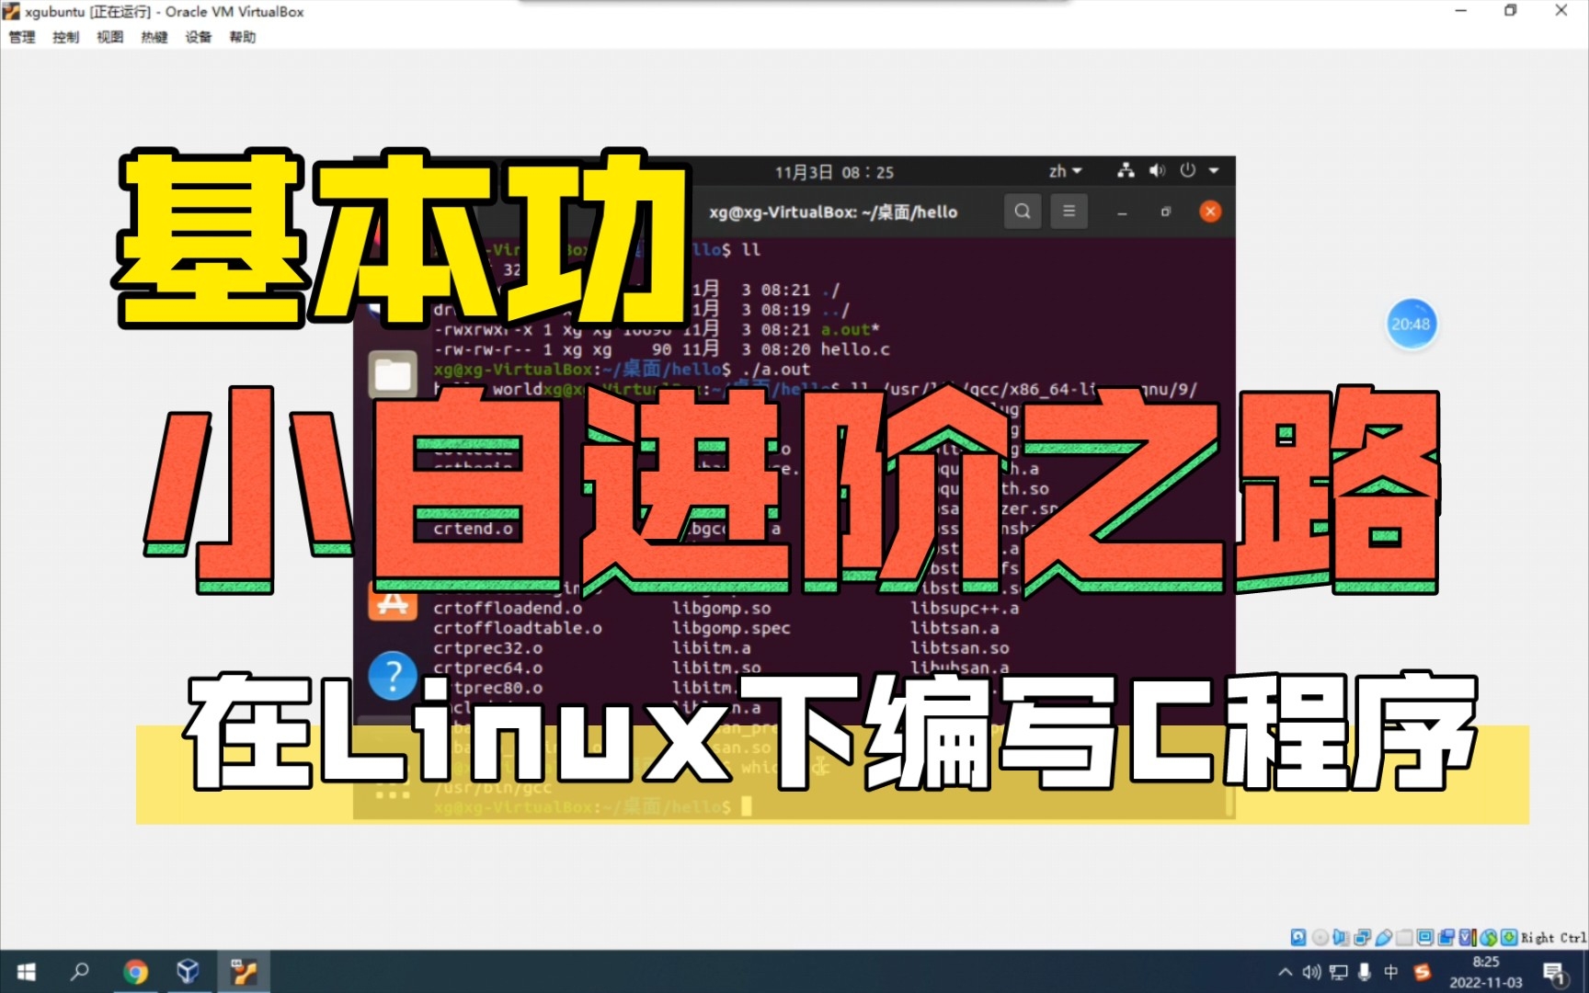Image resolution: width=1589 pixels, height=993 pixels.
Task: Open the 控制 menu
Action: coord(65,37)
